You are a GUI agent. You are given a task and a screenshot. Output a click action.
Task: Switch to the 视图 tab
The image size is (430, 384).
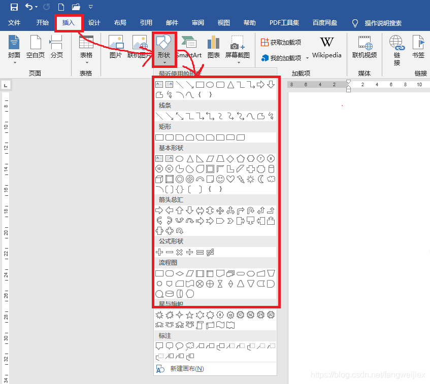tap(224, 23)
